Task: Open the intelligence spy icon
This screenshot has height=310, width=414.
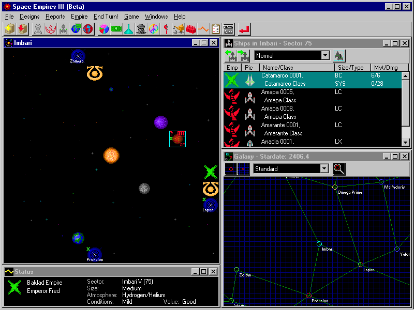Action: (141, 29)
